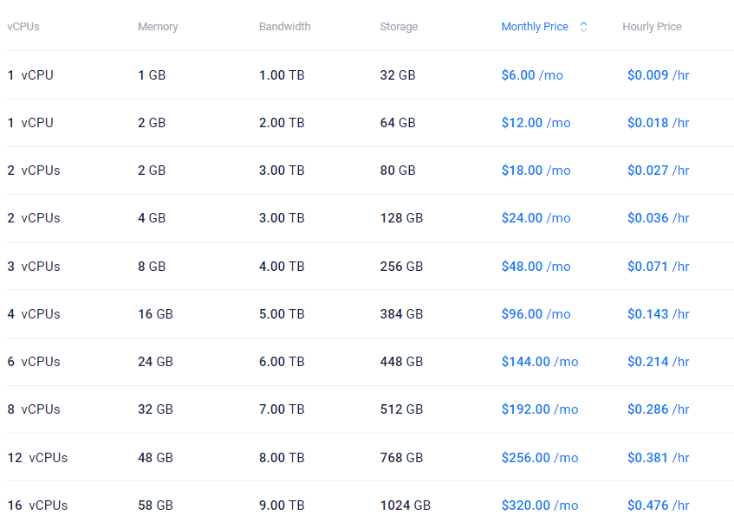Click the 5.00 TB bandwidth cell
This screenshot has width=734, height=528.
pos(282,314)
